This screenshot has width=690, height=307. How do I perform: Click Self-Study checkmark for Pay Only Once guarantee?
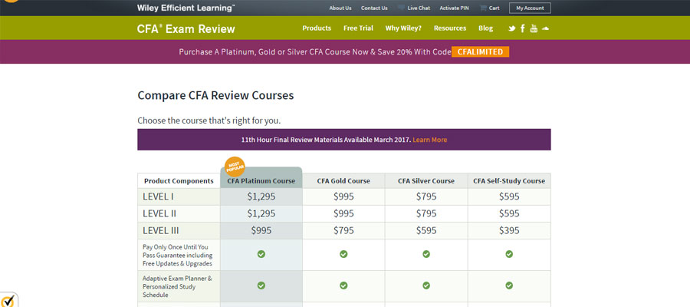pyautogui.click(x=509, y=254)
